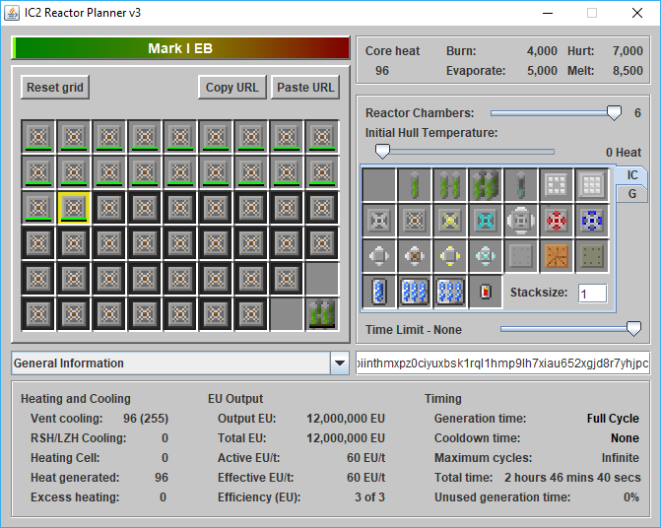Image resolution: width=661 pixels, height=528 pixels.
Task: Select the plain gray heat exchanger
Action: tap(379, 256)
